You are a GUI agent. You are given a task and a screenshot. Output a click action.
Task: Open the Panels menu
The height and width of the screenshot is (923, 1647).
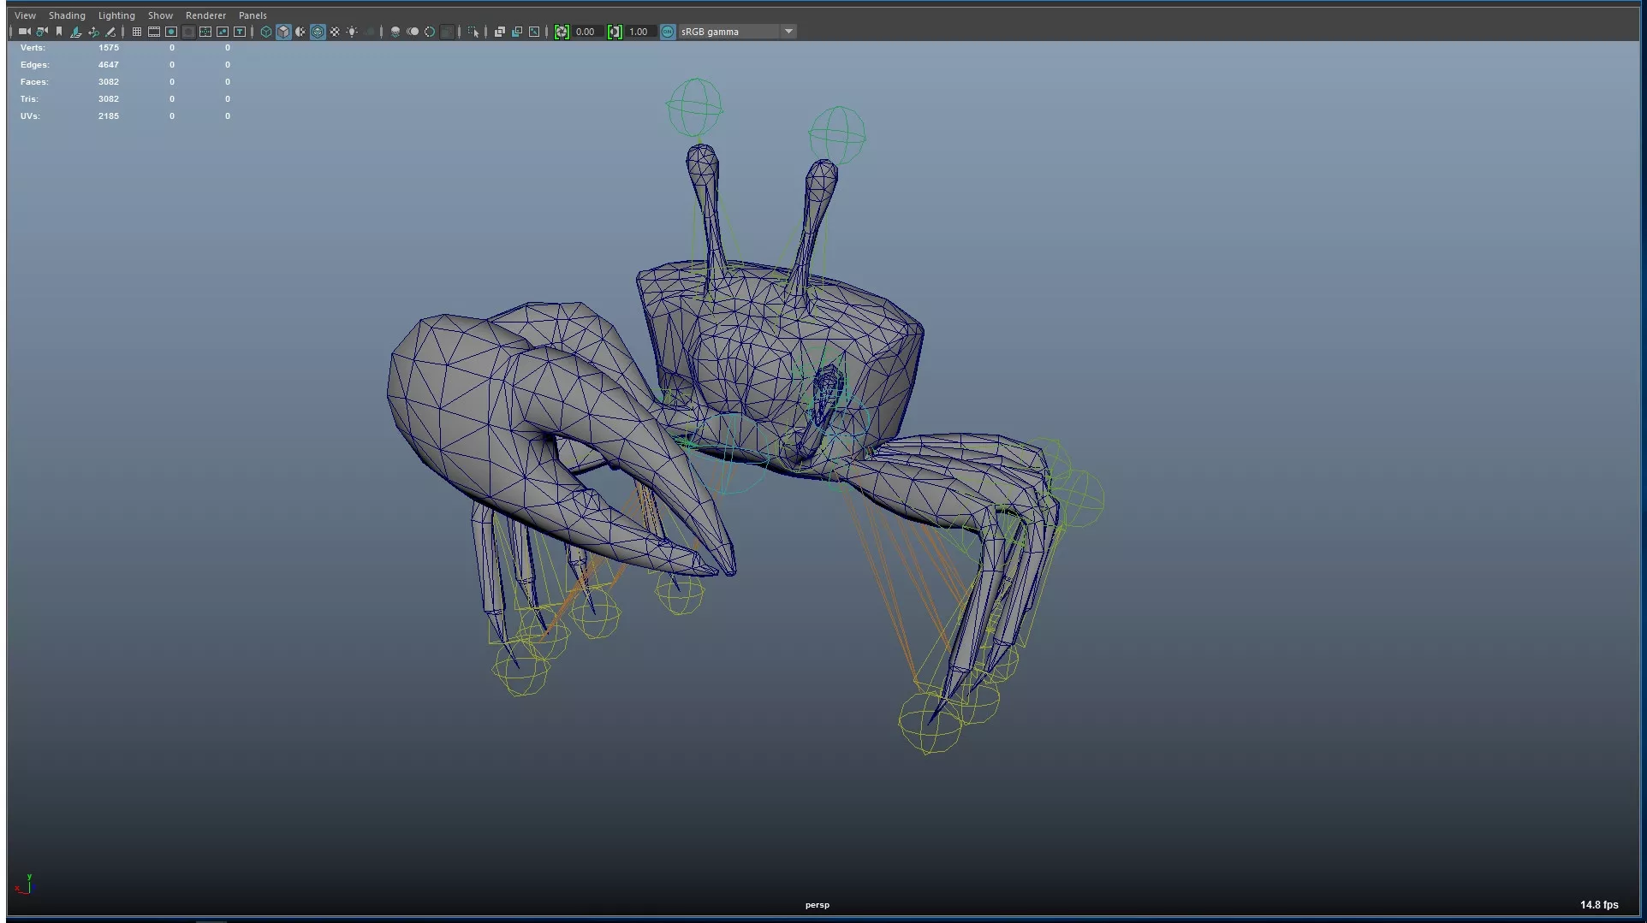pyautogui.click(x=253, y=15)
